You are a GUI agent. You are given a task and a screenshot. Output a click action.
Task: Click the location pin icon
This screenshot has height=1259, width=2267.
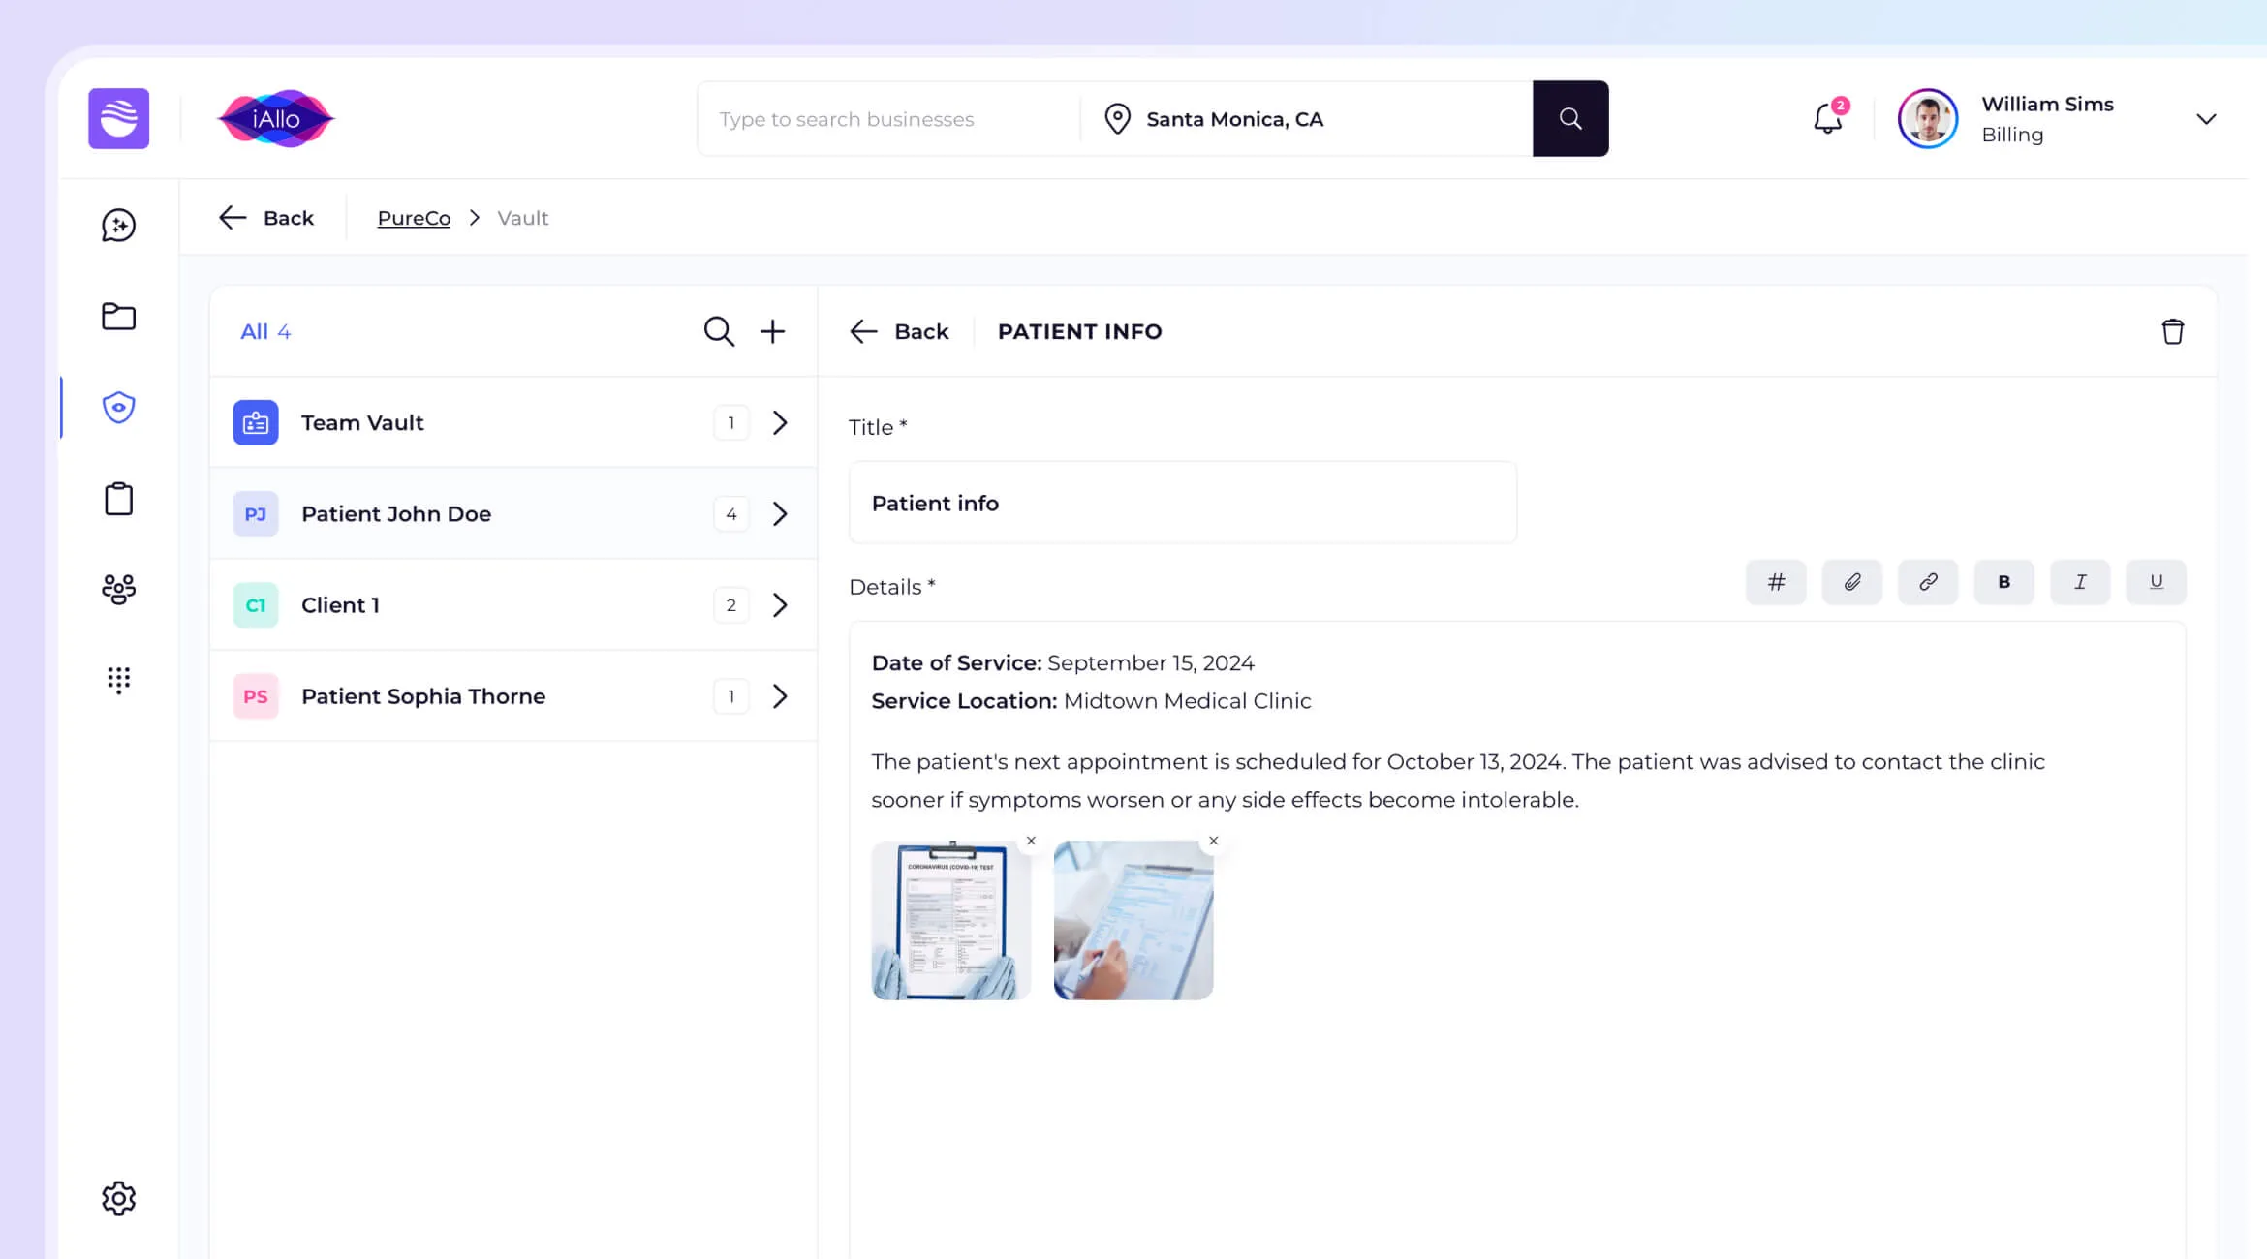coord(1117,118)
